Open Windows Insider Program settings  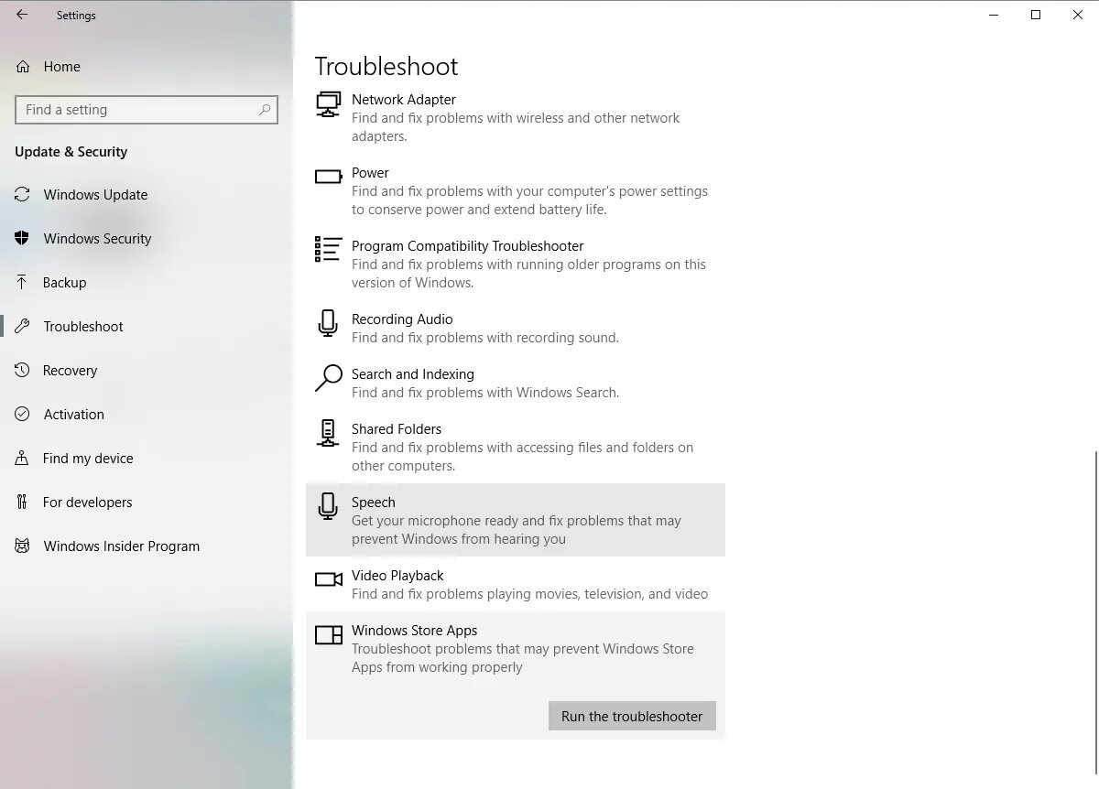click(121, 546)
